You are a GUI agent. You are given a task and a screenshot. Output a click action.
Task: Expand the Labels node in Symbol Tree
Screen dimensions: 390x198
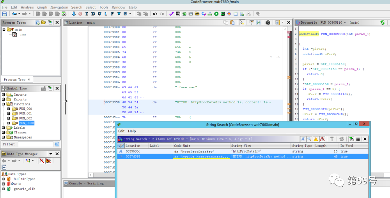[x=4, y=128]
